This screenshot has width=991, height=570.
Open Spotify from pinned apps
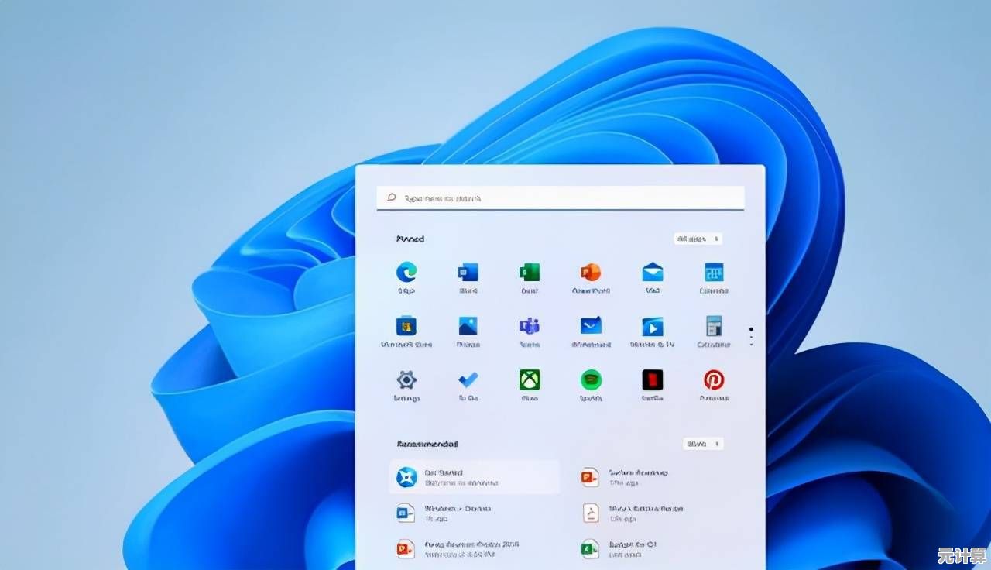[591, 379]
